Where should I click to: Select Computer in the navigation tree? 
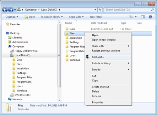pos(16,46)
